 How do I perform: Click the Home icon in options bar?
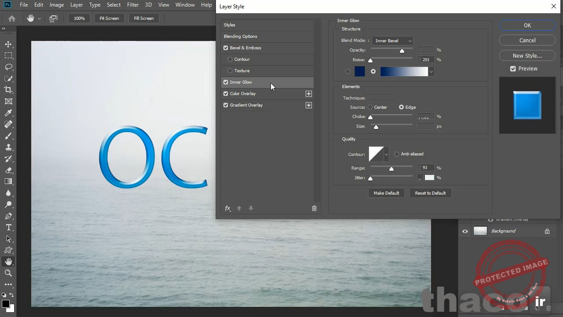coord(12,18)
